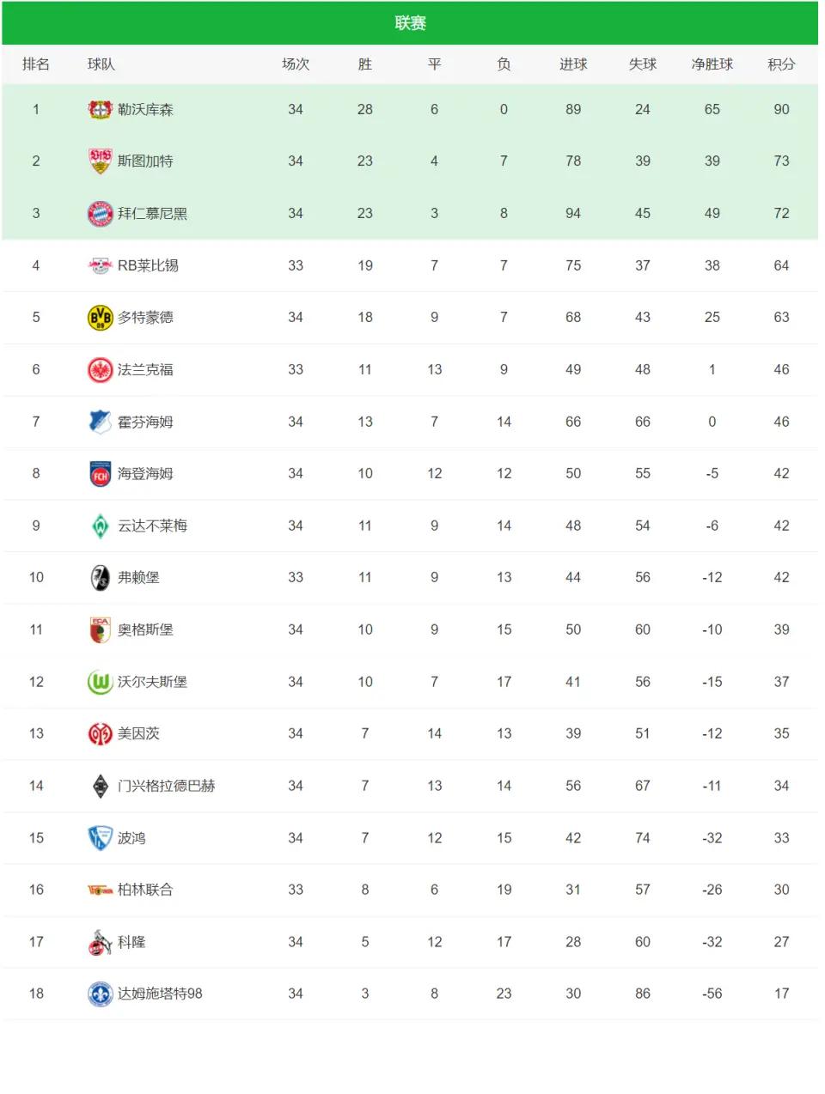Click the 斯图加特 club logo

pos(101,161)
